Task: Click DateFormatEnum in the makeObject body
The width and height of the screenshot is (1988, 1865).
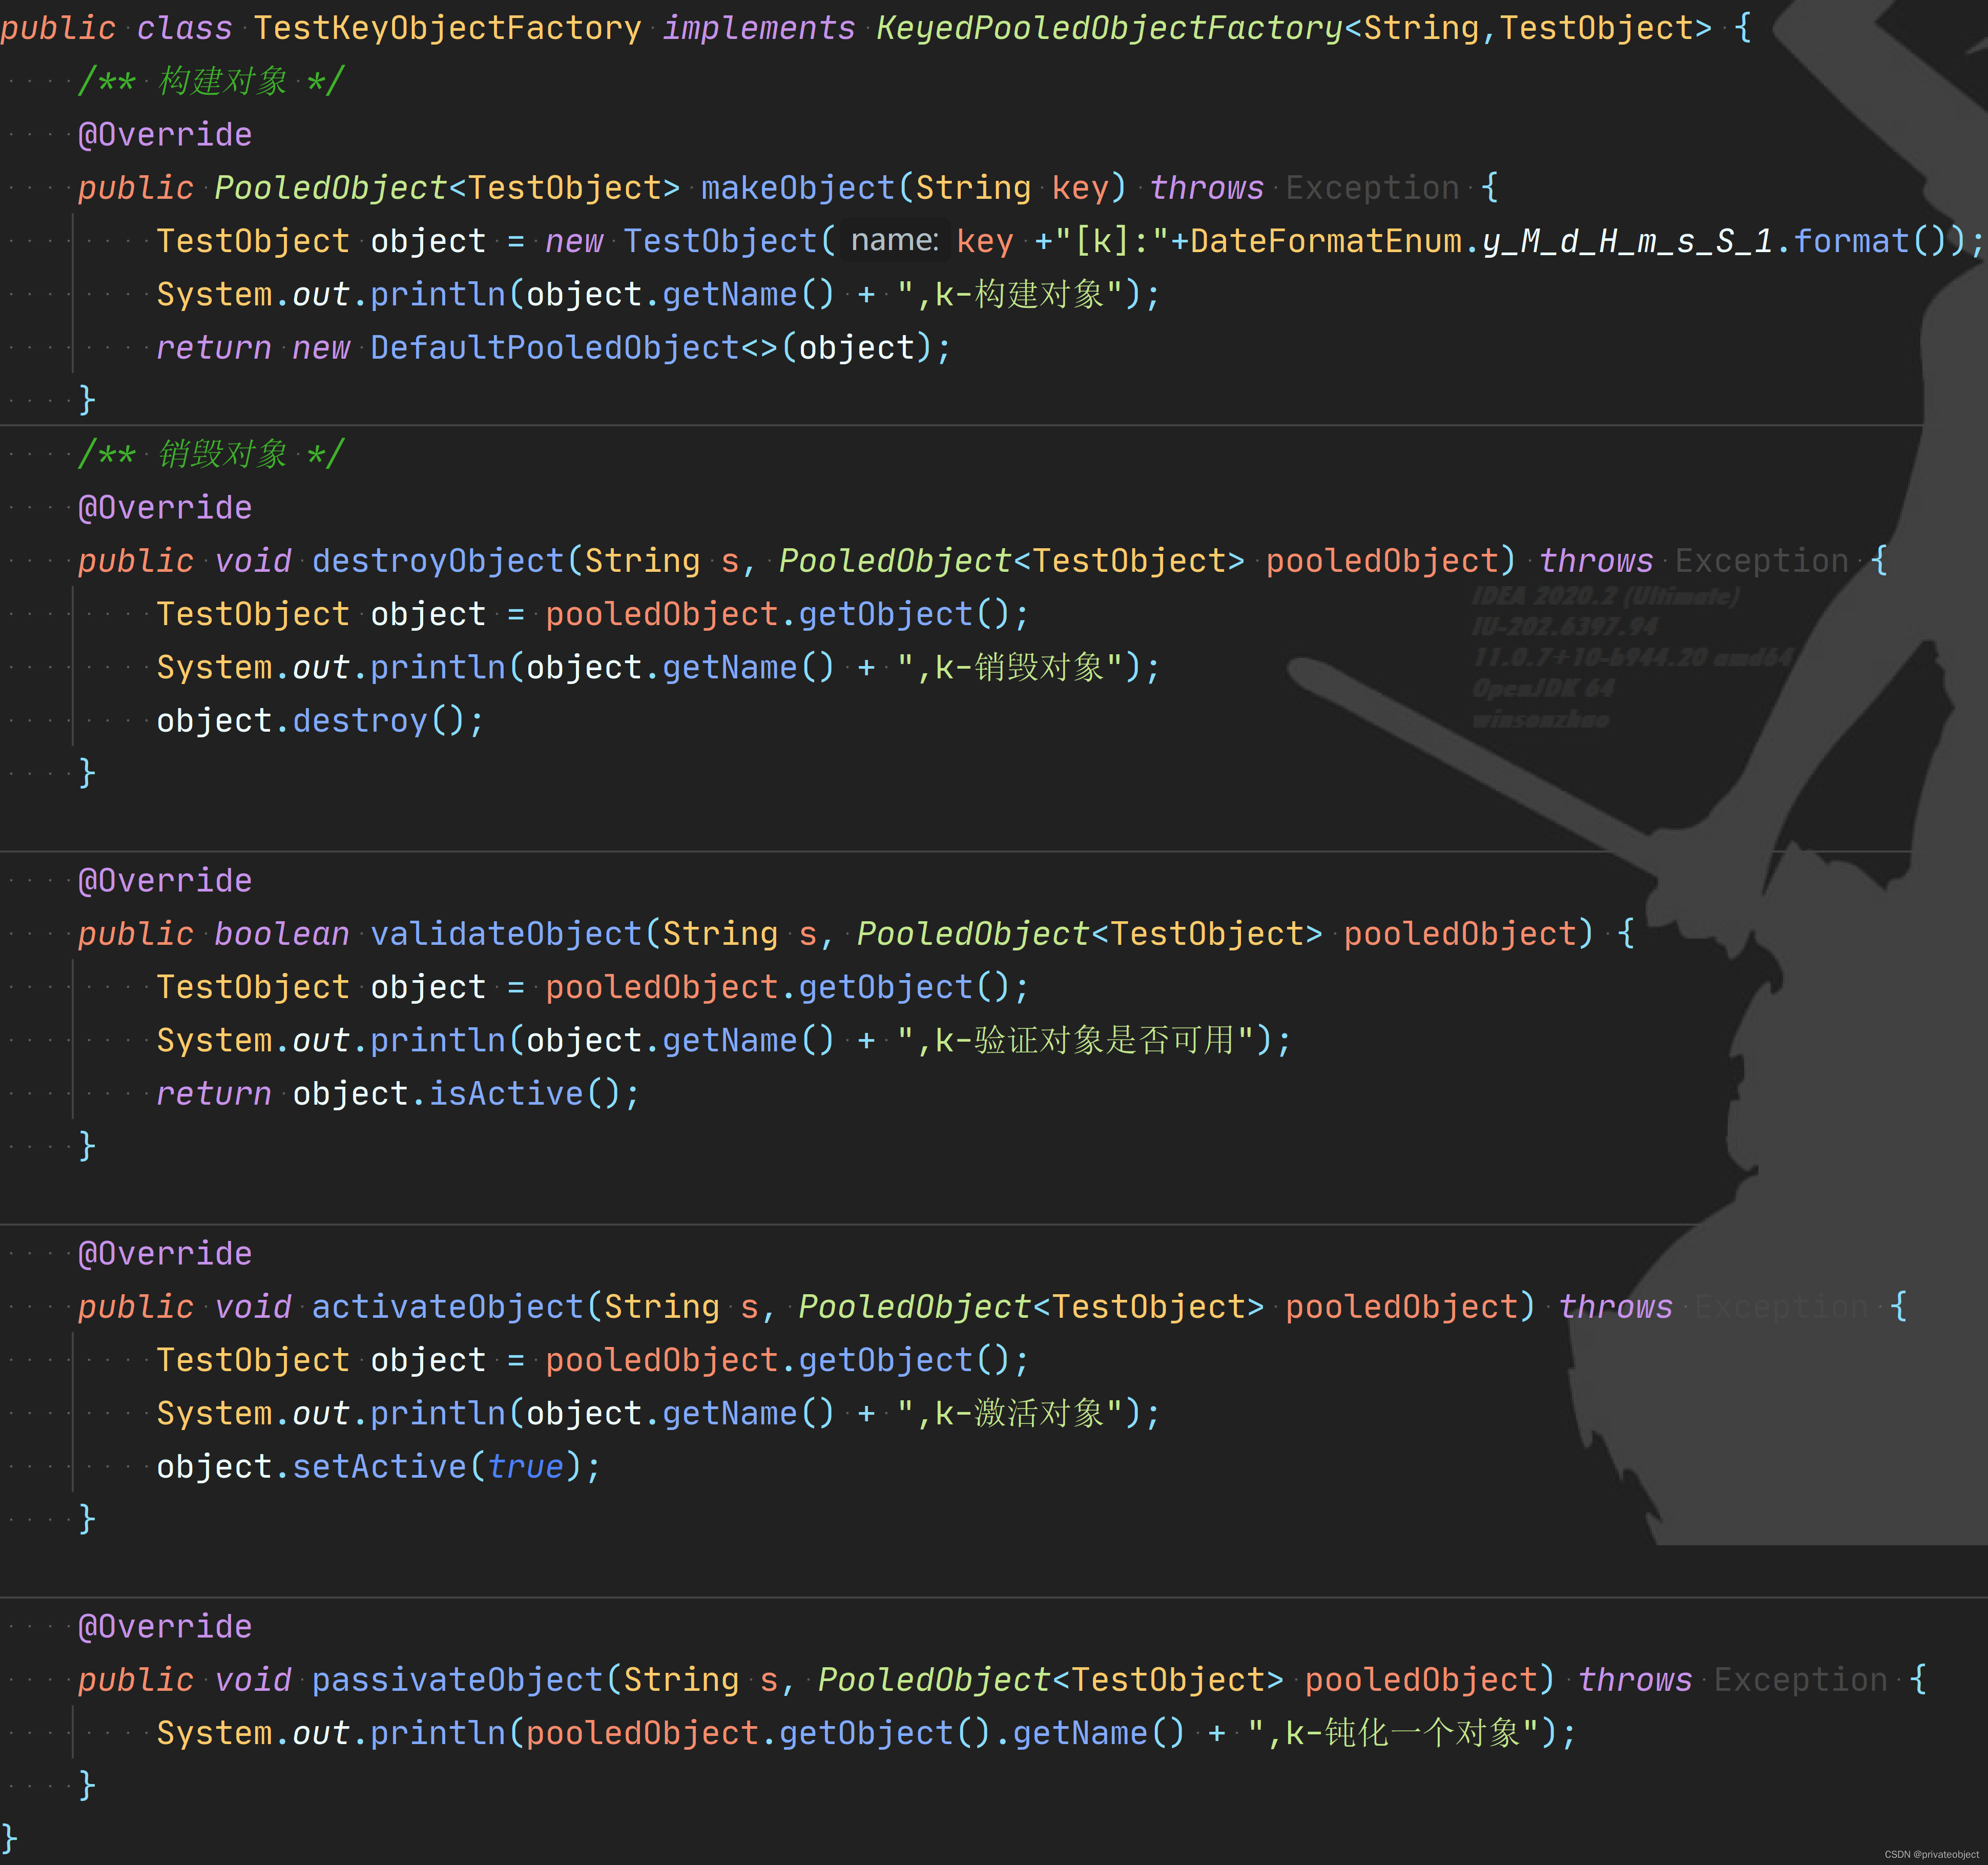Action: tap(1326, 241)
